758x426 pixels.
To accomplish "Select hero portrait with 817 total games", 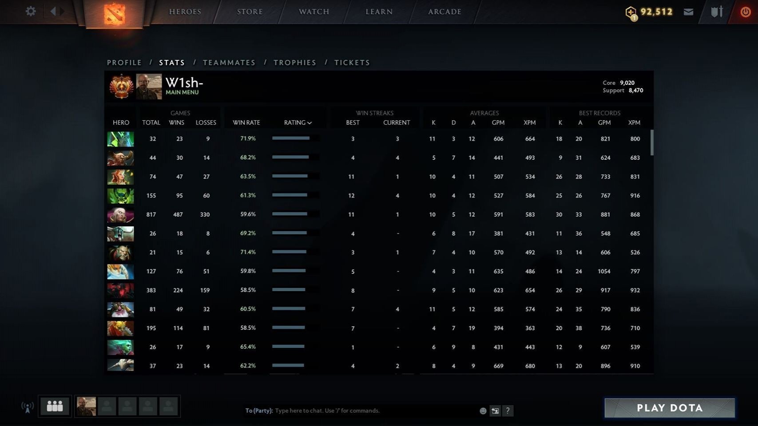I will coord(120,215).
